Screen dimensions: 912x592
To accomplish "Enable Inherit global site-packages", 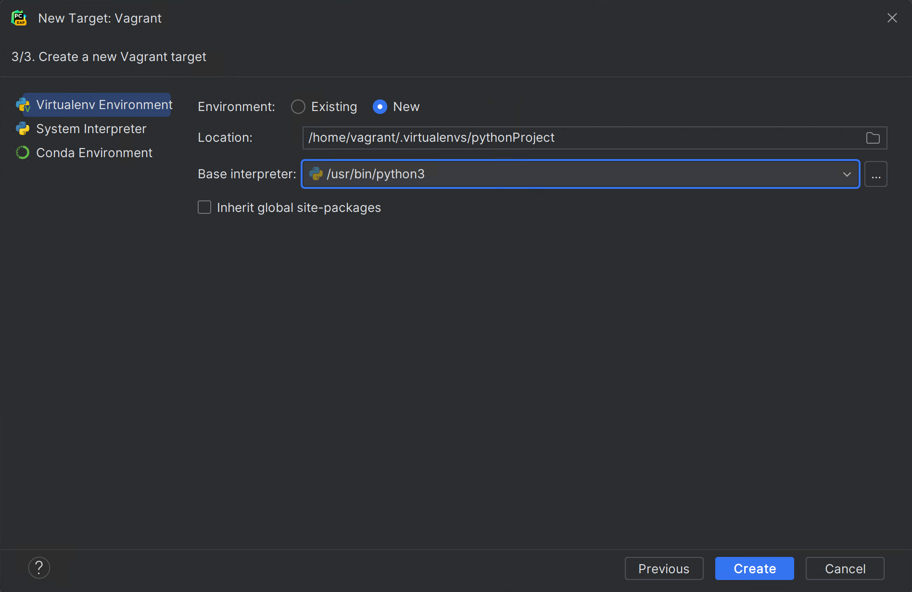I will click(204, 207).
